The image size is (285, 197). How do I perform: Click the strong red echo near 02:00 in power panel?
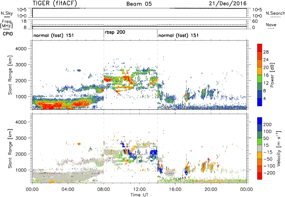pyautogui.click(x=50, y=106)
